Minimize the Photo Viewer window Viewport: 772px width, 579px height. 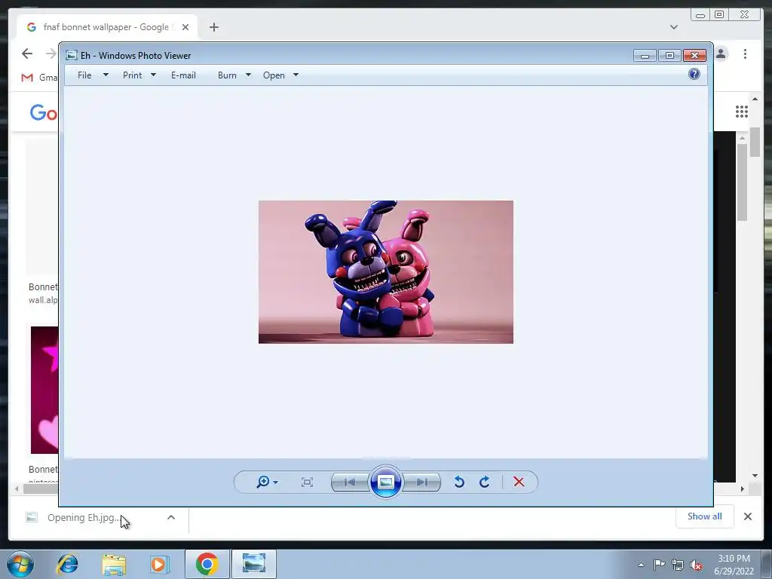click(x=645, y=56)
